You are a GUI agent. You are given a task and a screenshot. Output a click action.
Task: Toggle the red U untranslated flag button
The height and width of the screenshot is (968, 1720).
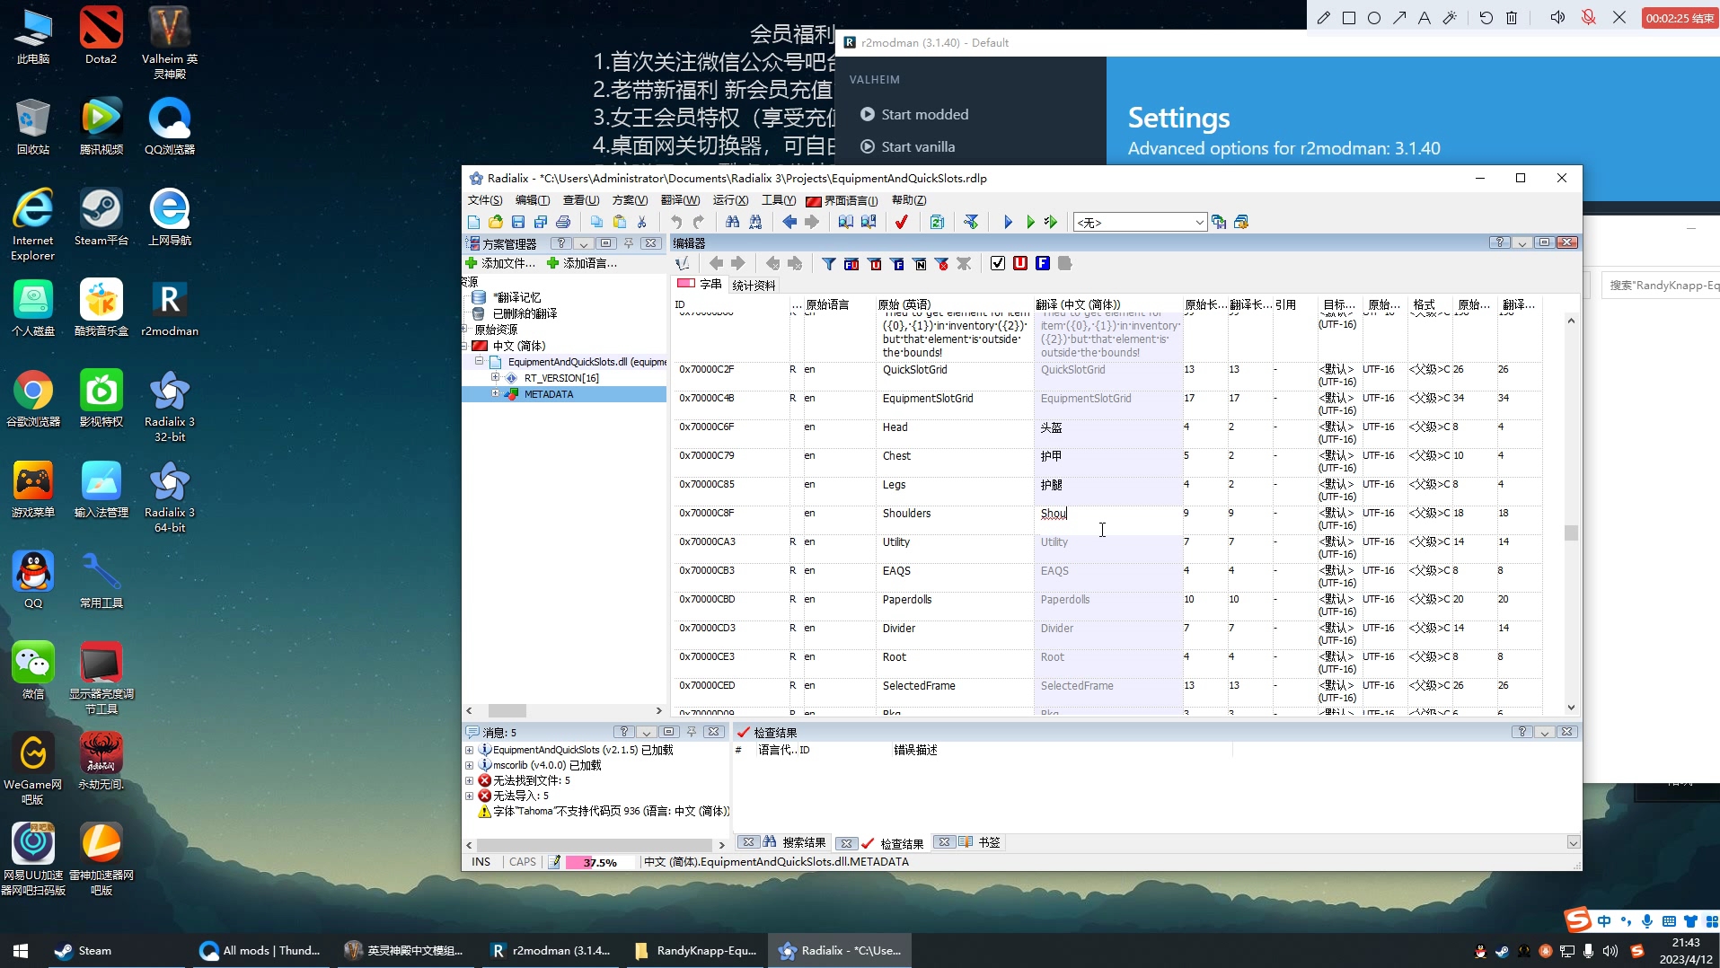pos(1020,263)
